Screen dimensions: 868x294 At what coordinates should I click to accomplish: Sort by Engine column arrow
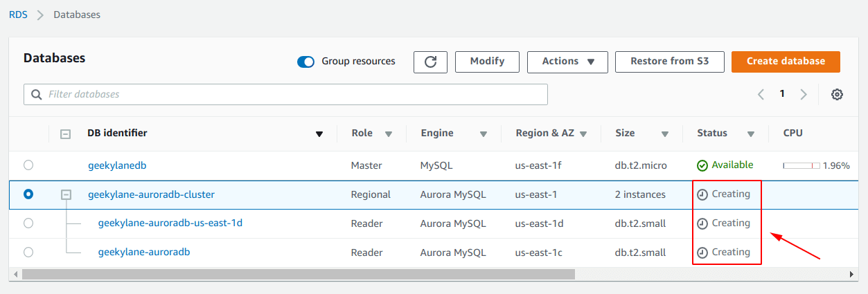[x=483, y=134]
